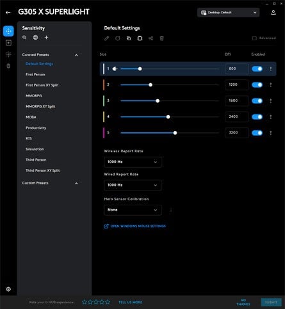285x309 pixels.
Task: Open Hero Sensor Calibration dropdown
Action: coord(133,210)
